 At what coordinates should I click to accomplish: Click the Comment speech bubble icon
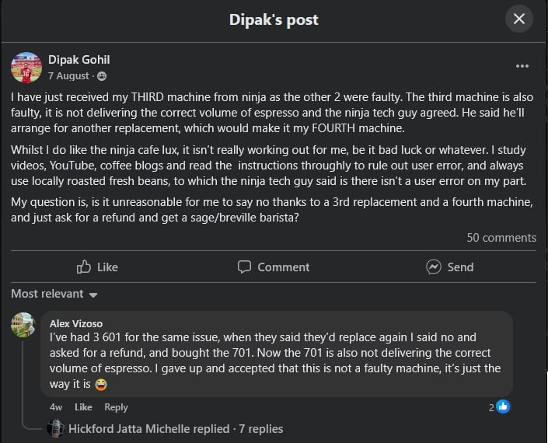(244, 267)
